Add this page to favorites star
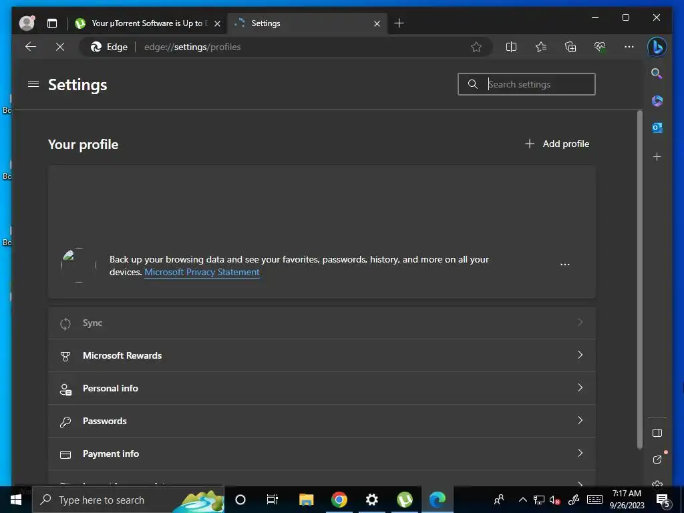Screen dimensions: 684x513 point(476,47)
